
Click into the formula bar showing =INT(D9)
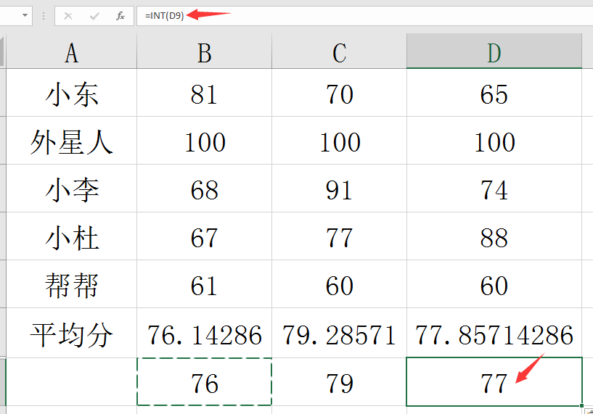[x=364, y=16]
